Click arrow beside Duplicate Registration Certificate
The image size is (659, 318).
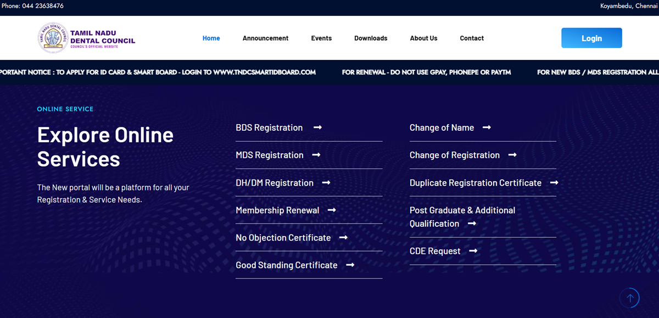pos(554,183)
